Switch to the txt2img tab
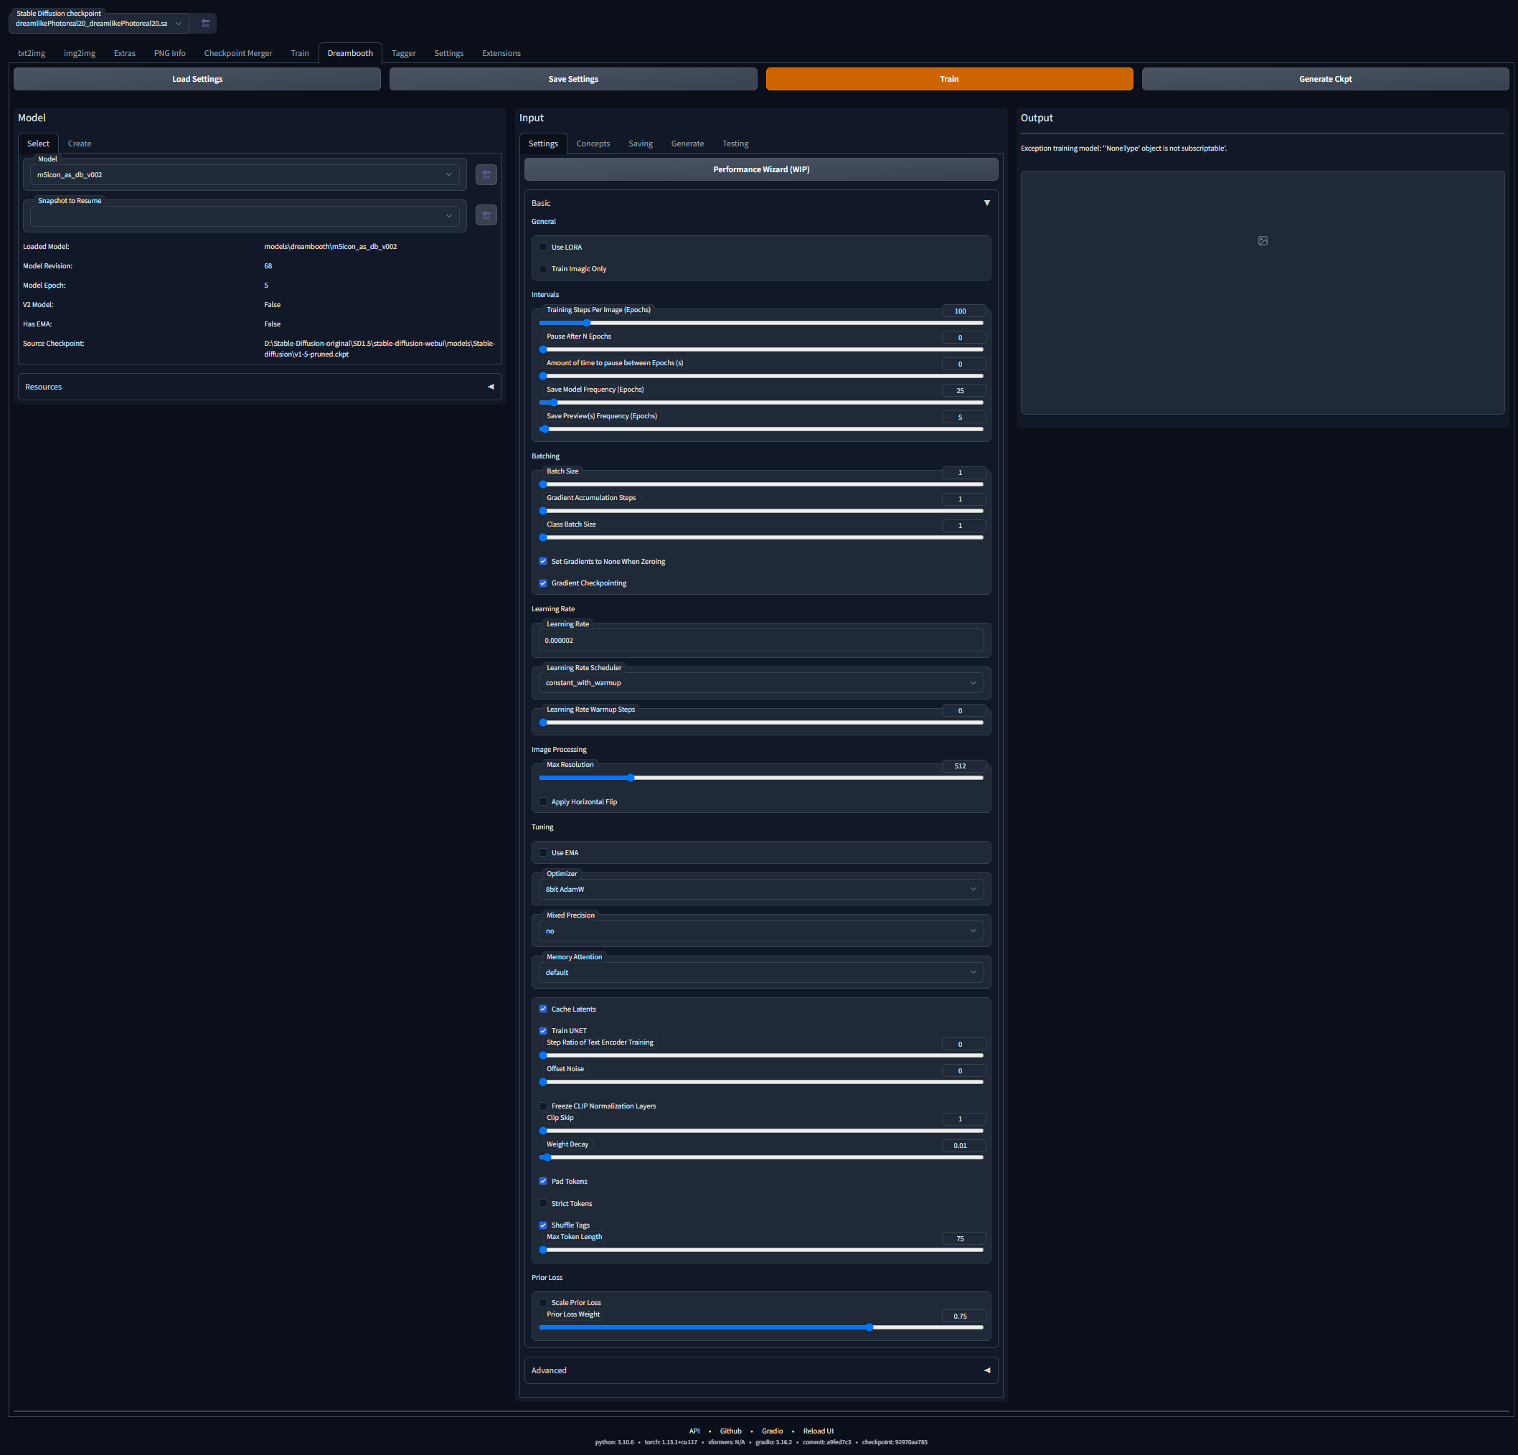The image size is (1518, 1455). [32, 54]
